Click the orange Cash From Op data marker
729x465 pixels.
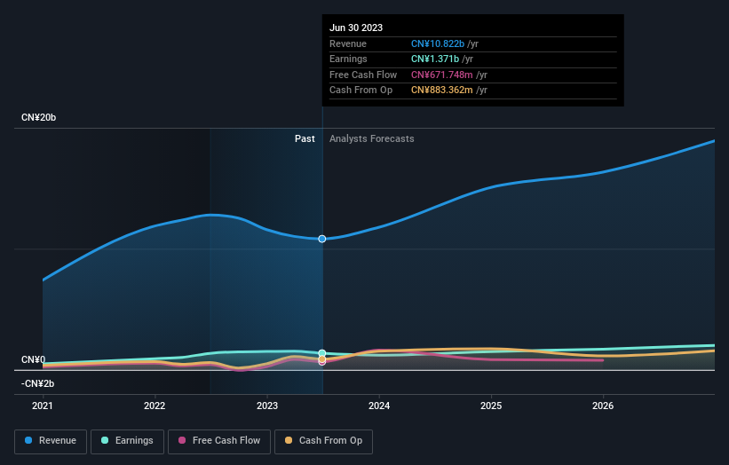[x=322, y=359]
